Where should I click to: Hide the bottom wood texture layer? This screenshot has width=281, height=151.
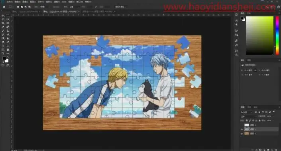click(242, 134)
